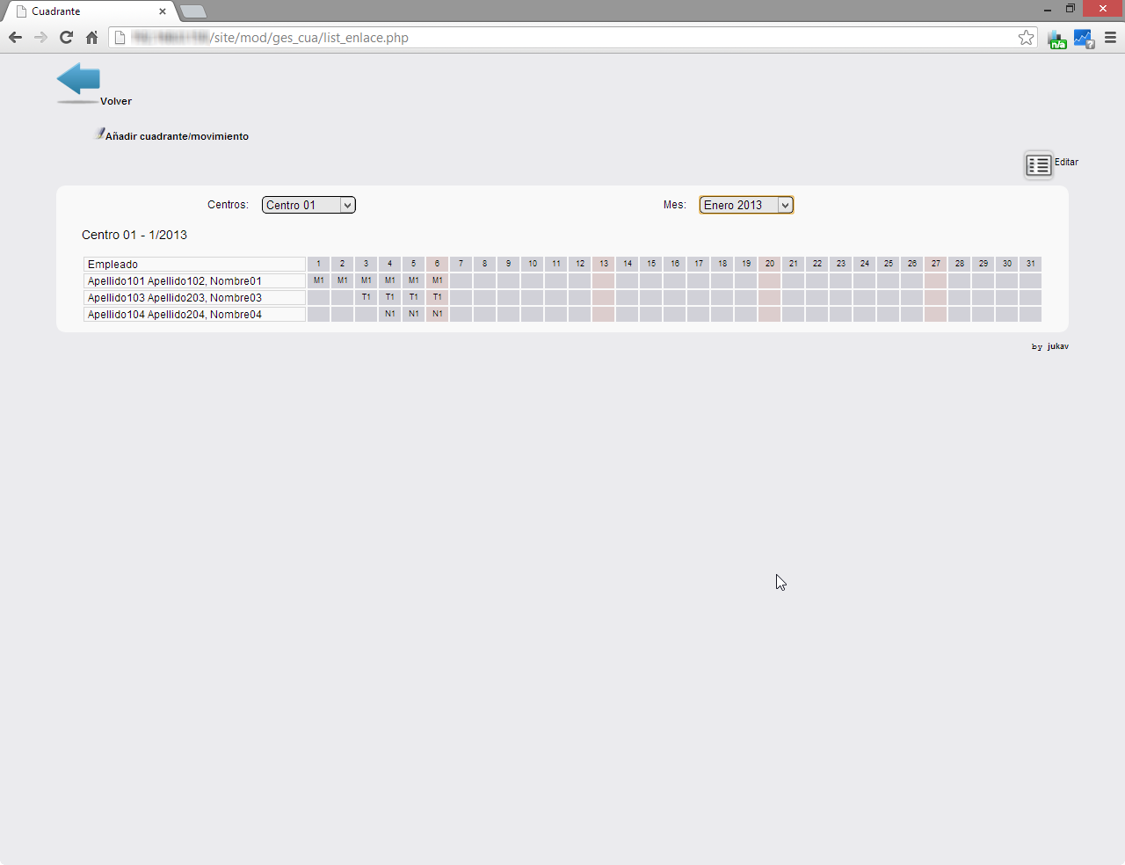Viewport: 1125px width, 865px height.
Task: Expand the Mes dropdown showing Enero 2013
Action: 746,205
